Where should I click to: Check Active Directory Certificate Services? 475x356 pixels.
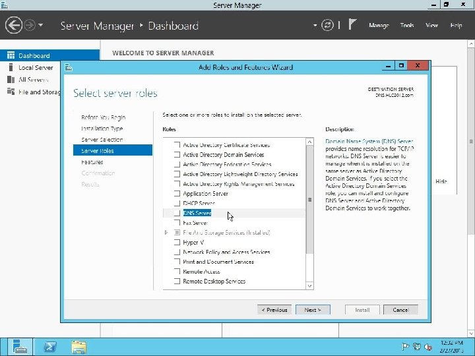tap(177, 144)
